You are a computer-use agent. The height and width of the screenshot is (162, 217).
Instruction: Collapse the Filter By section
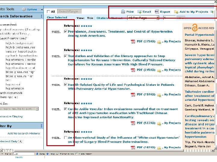42,126
